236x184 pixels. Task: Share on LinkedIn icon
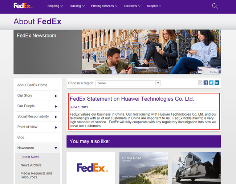pos(217,83)
